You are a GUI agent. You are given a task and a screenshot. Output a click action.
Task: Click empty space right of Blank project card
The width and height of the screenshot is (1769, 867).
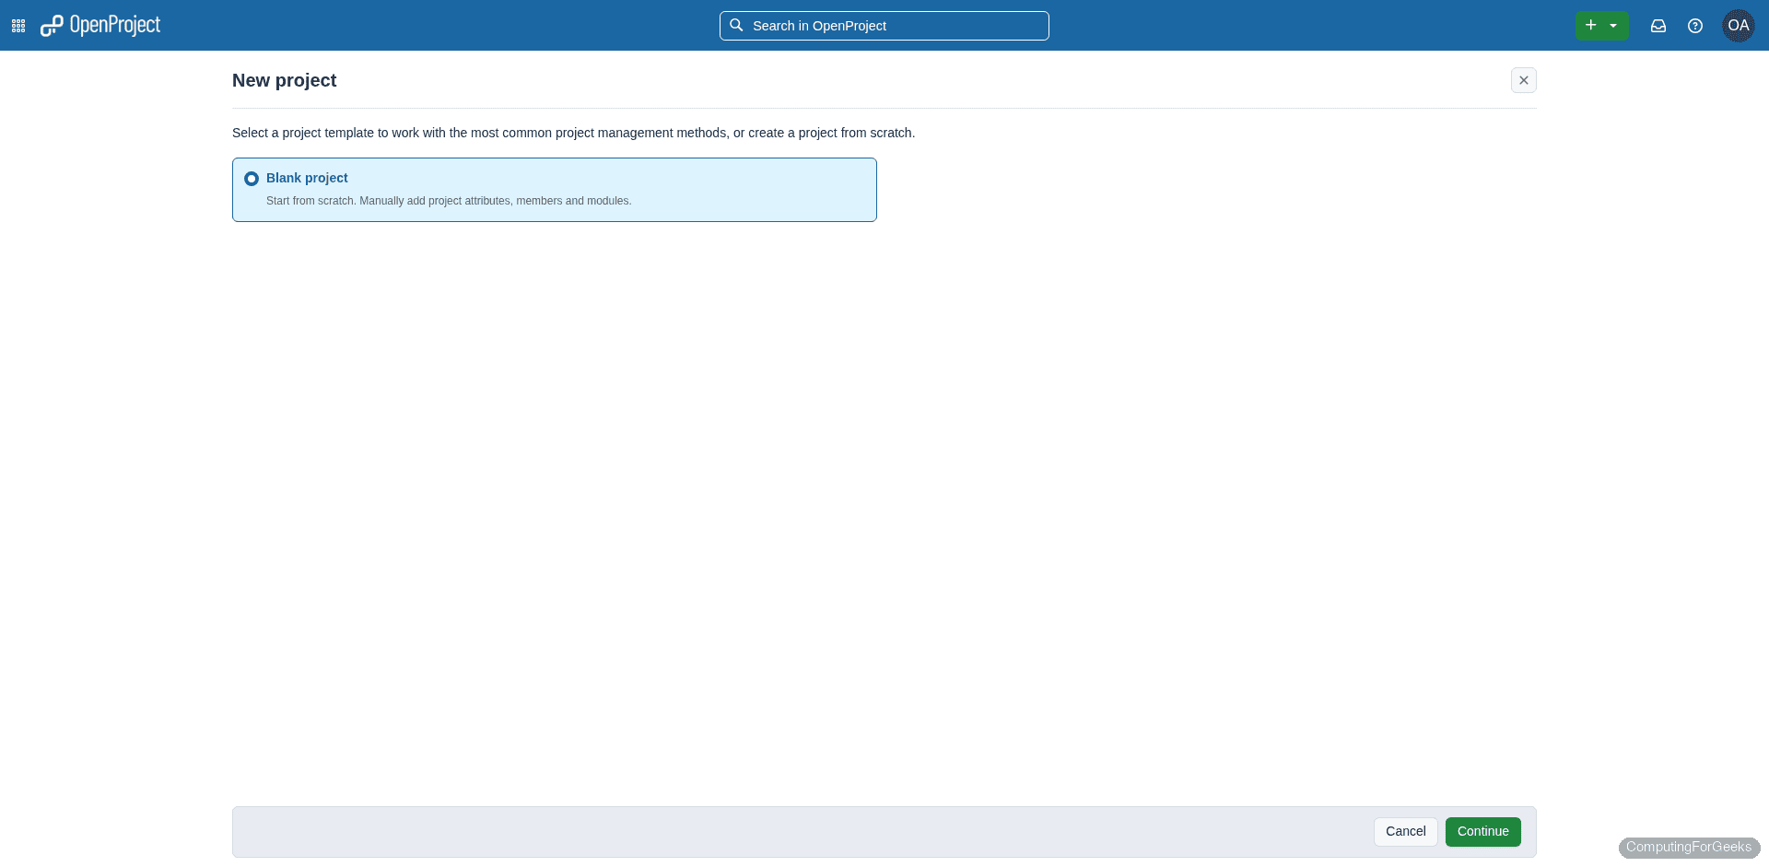[x=1198, y=190]
